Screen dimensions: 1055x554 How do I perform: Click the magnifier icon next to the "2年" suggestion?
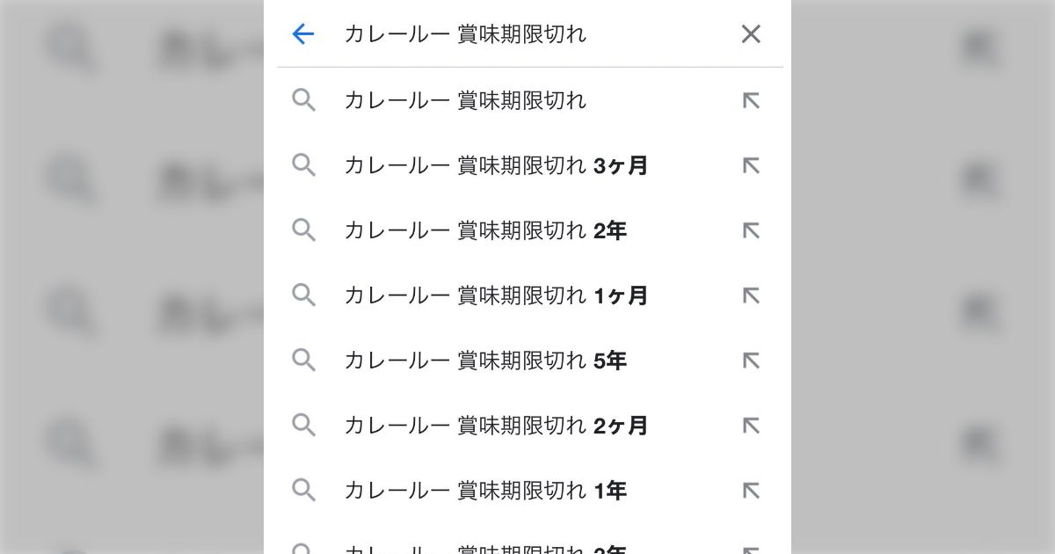click(304, 230)
